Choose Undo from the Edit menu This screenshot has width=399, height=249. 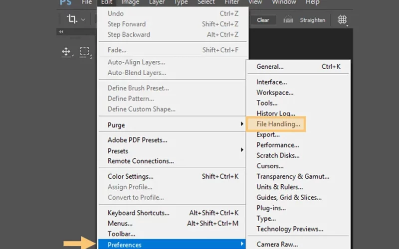(x=172, y=13)
